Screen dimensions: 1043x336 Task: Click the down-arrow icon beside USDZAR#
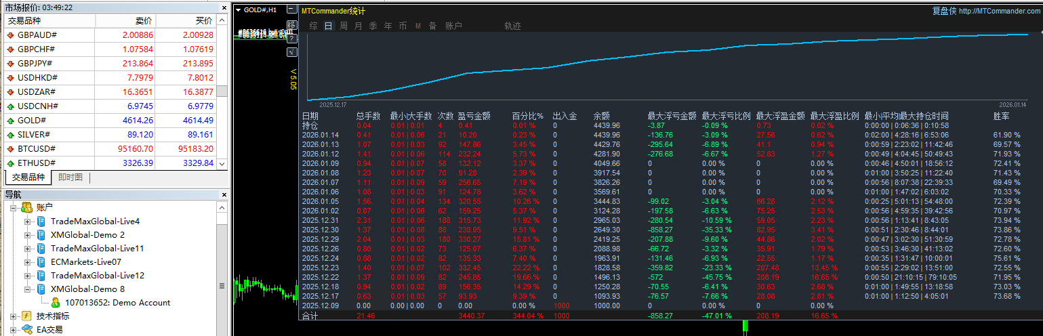[x=11, y=92]
